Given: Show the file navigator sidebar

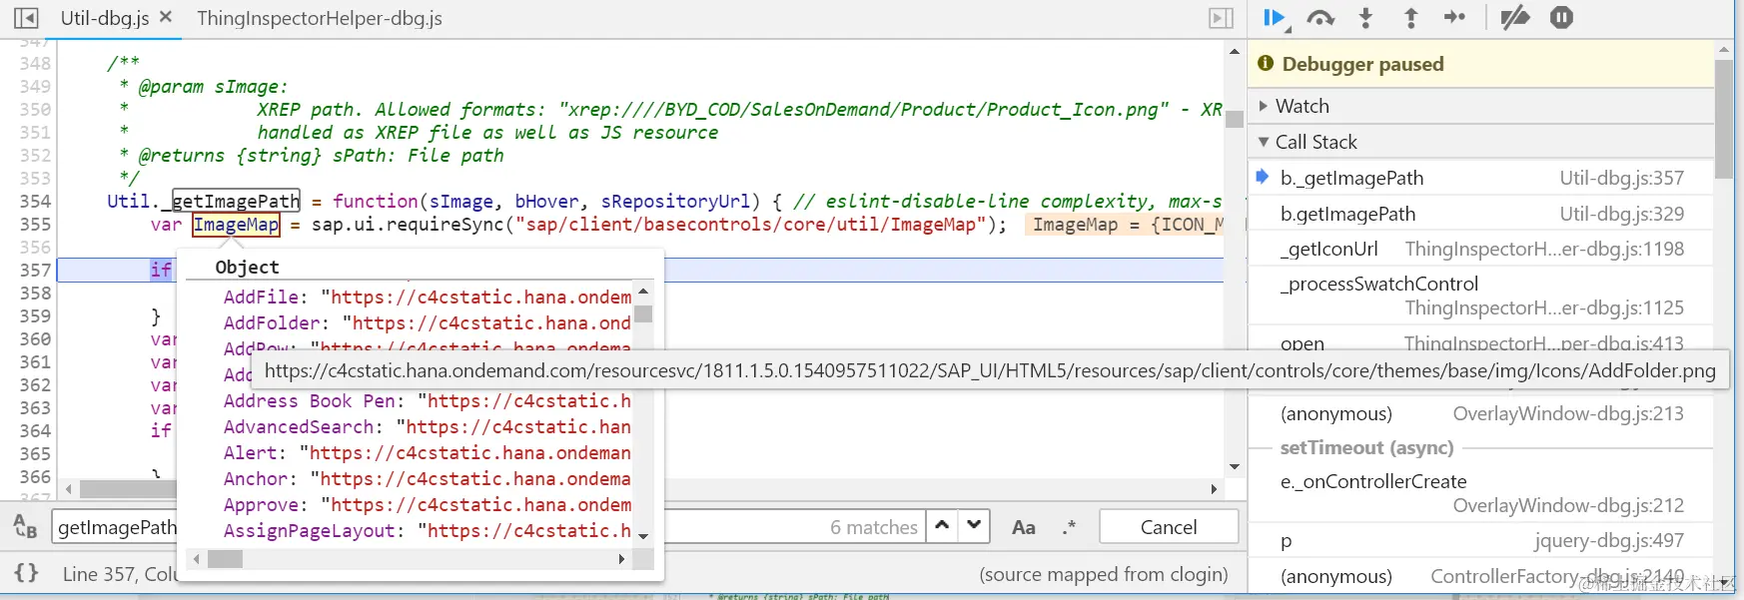Looking at the screenshot, I should (26, 18).
